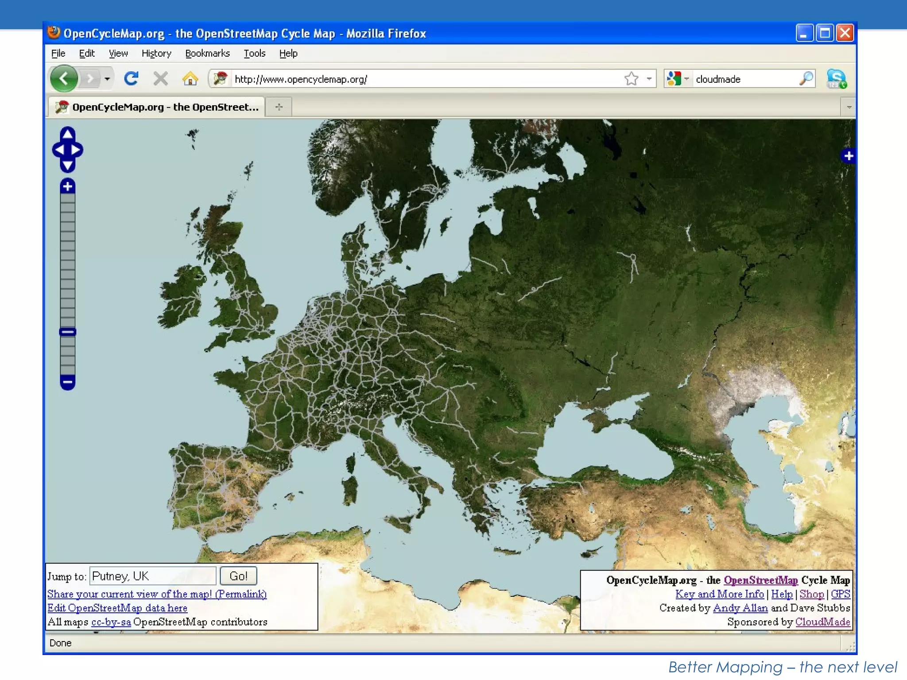Open the GPS link

click(841, 594)
